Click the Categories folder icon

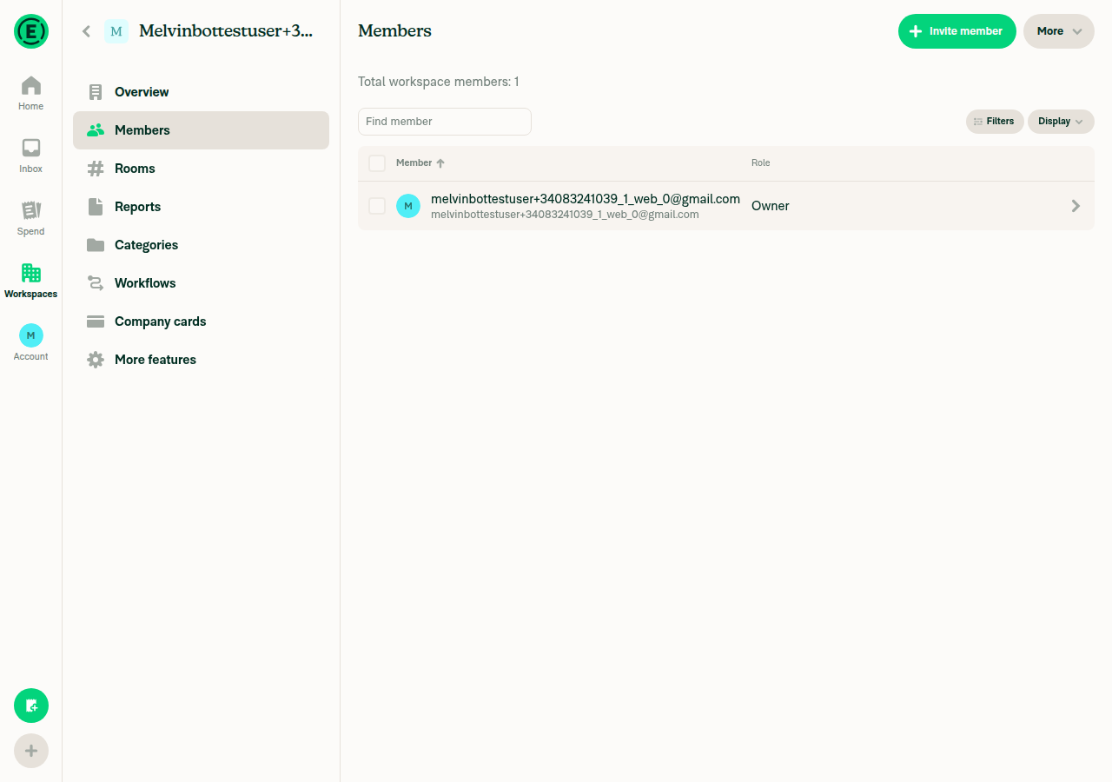coord(96,245)
